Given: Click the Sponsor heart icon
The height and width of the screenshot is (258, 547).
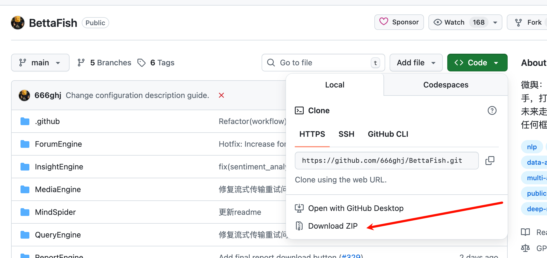Looking at the screenshot, I should (384, 22).
